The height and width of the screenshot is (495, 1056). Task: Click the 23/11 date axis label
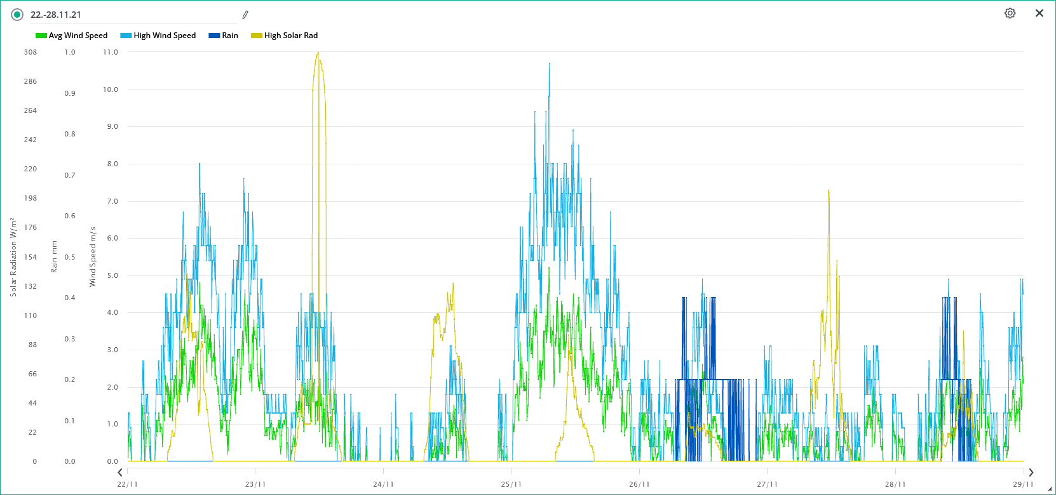[255, 484]
